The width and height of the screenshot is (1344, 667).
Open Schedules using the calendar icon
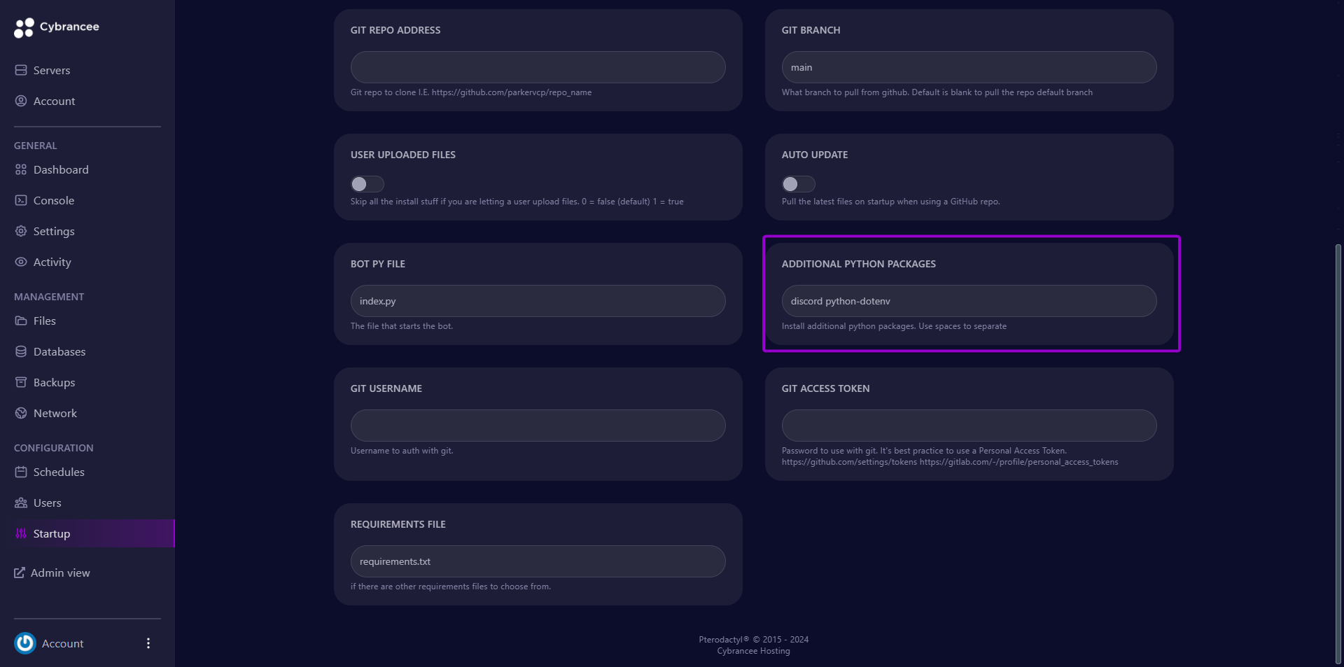pos(21,472)
